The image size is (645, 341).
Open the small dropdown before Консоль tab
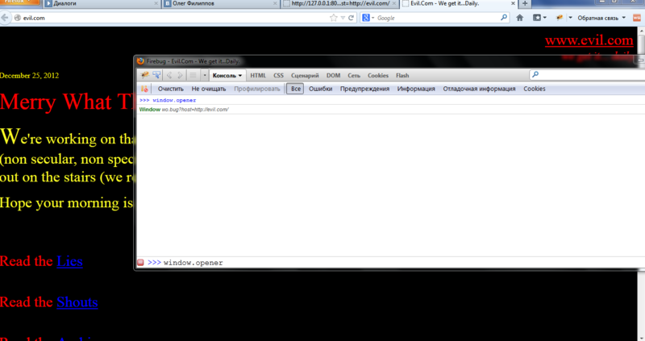[205, 75]
